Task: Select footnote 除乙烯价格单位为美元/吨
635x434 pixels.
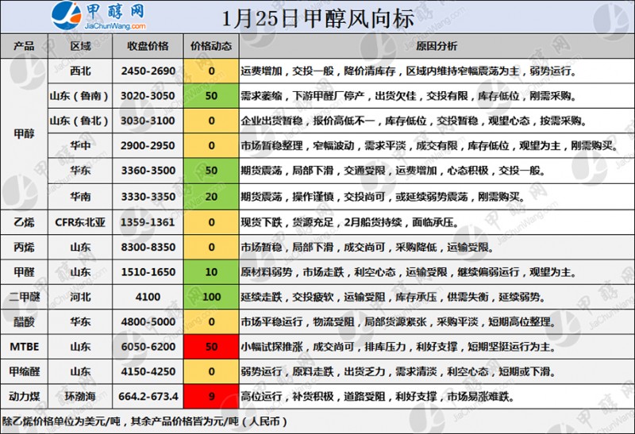Action: (x=144, y=421)
